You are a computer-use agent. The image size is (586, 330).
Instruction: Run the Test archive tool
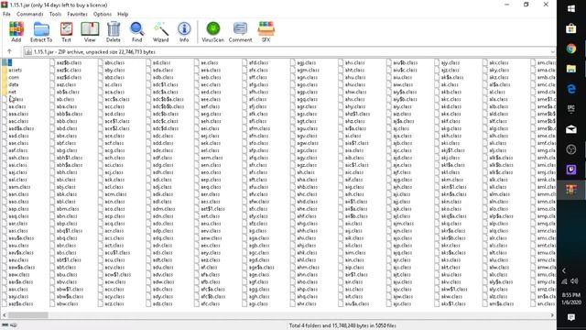point(66,31)
